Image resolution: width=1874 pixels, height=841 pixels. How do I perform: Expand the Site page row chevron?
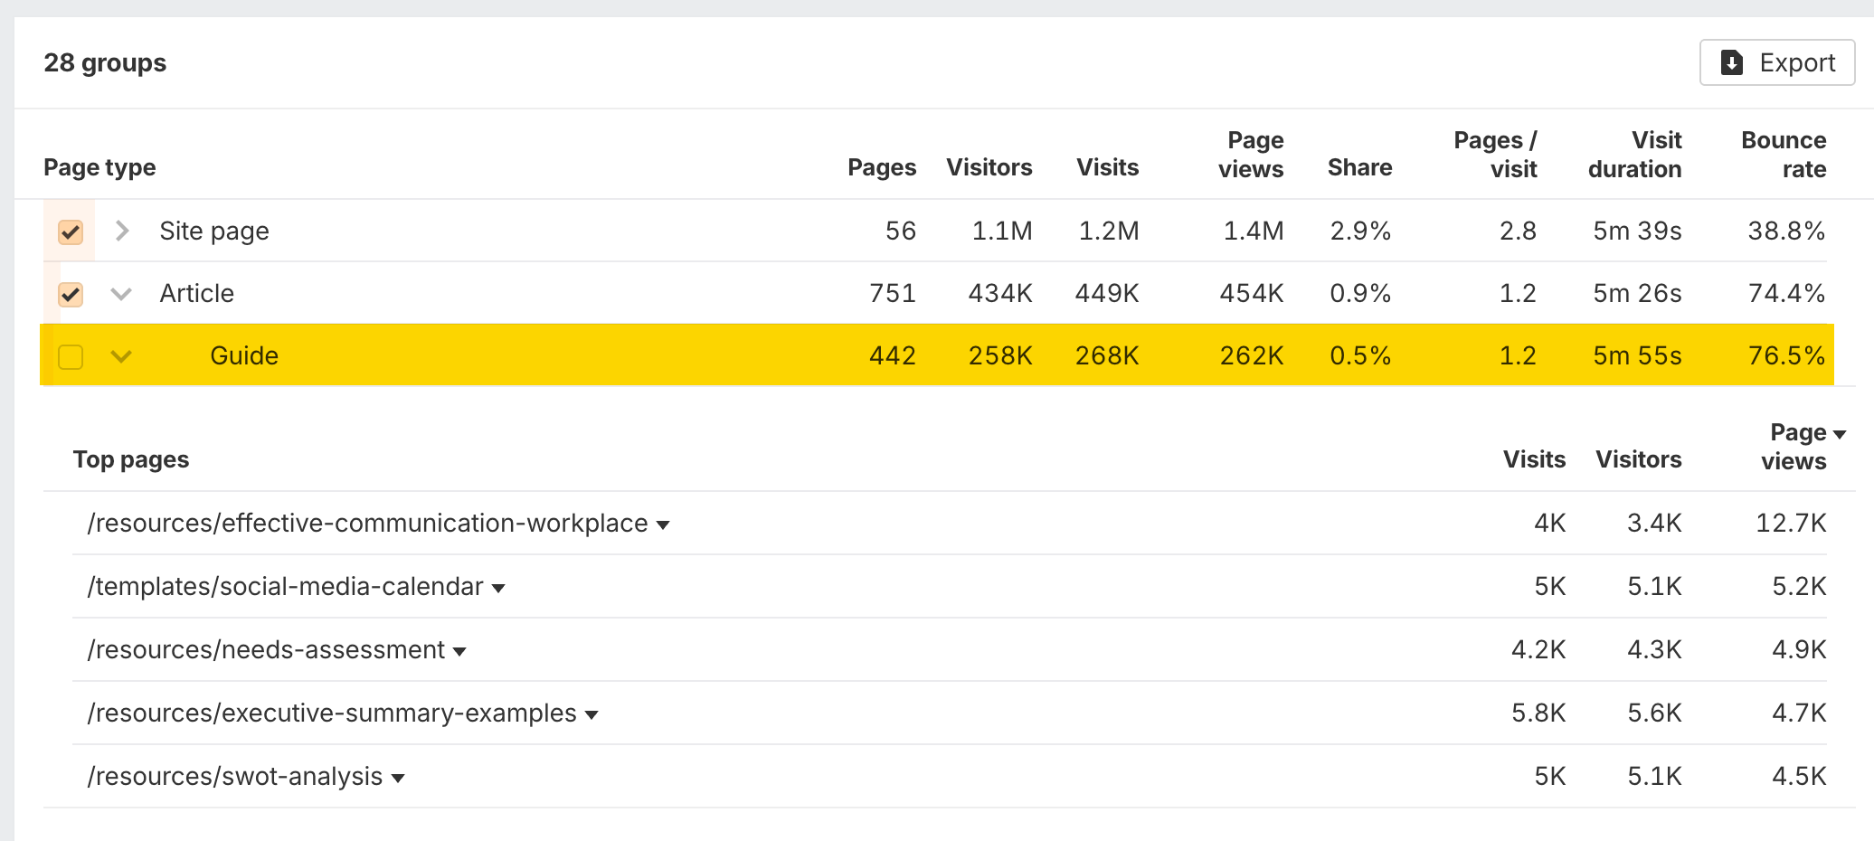click(122, 231)
